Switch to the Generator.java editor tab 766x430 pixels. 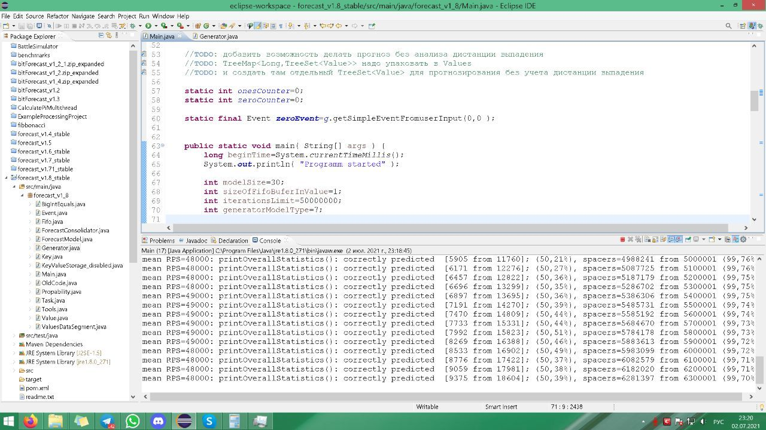218,36
